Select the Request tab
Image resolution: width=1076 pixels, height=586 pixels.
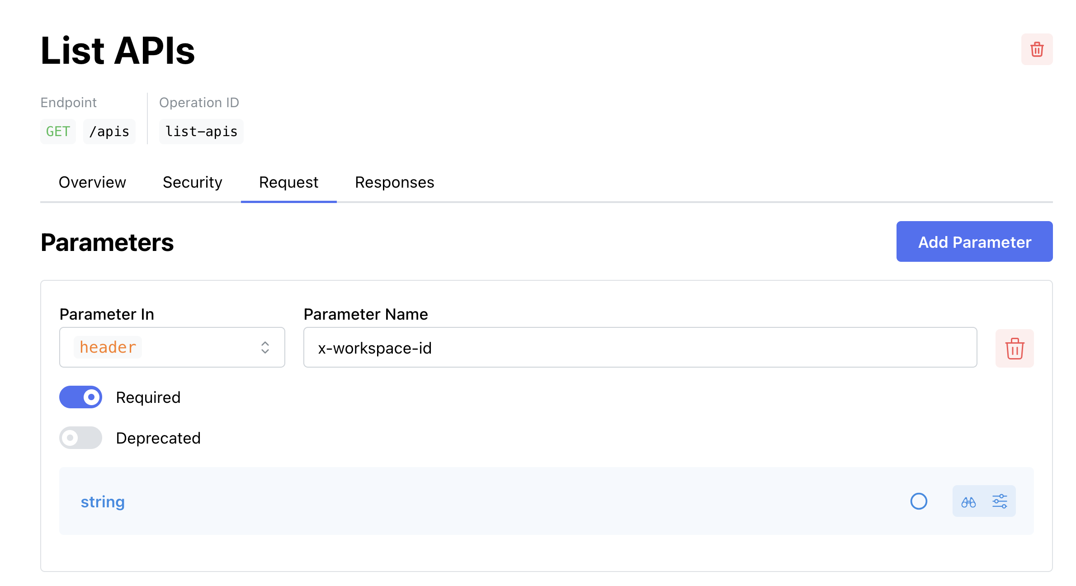(288, 182)
